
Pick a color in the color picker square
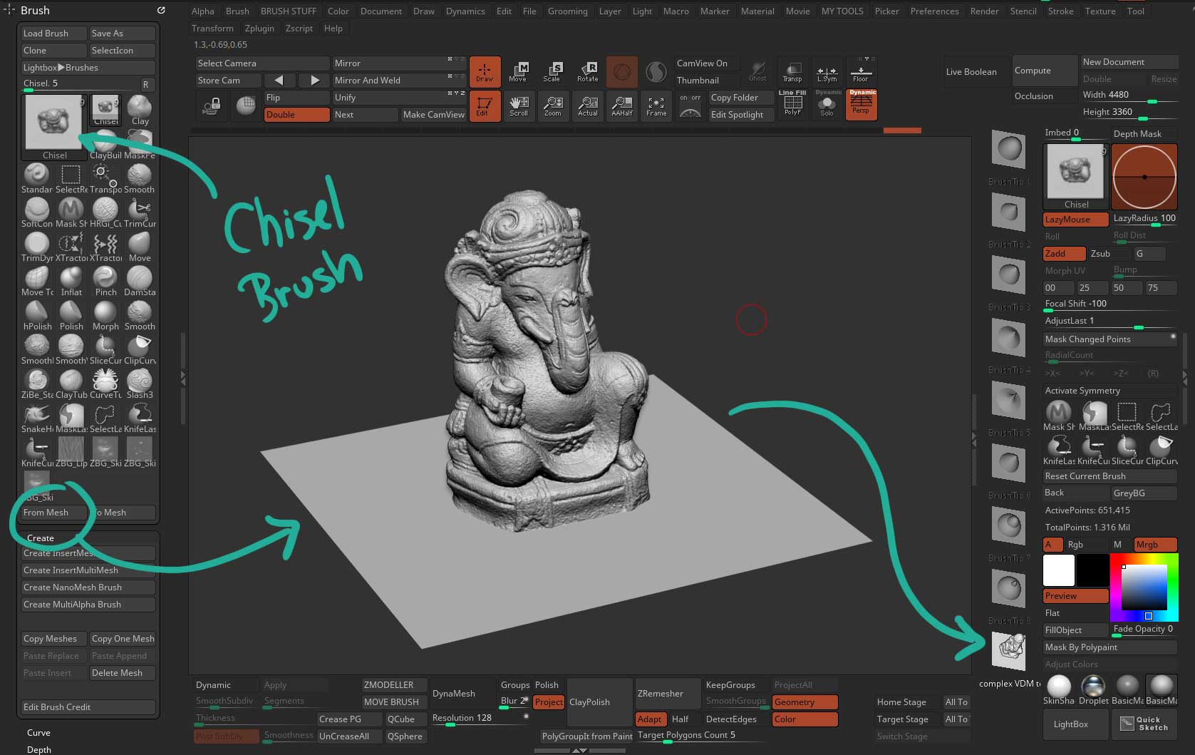point(1144,586)
